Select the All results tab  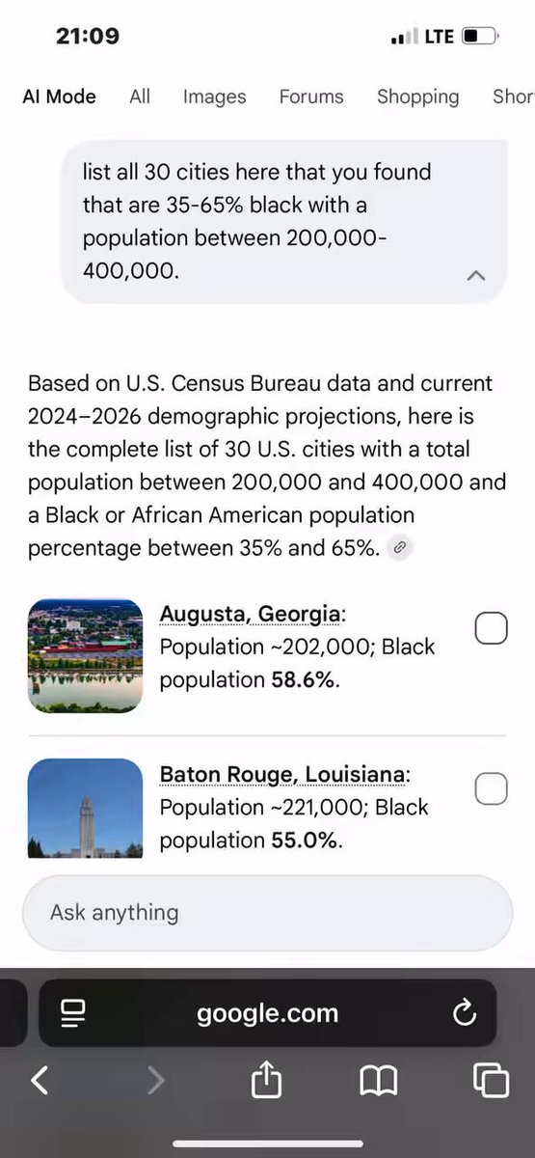click(140, 96)
